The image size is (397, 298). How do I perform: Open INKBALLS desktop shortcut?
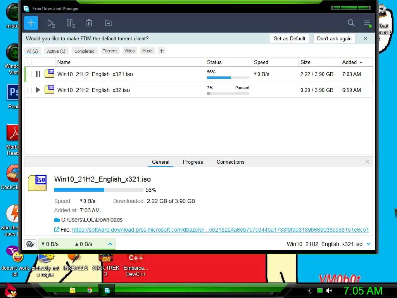pyautogui.click(x=75, y=263)
